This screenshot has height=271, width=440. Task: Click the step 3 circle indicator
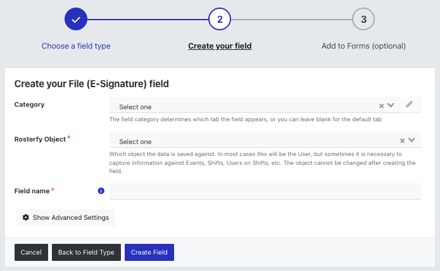(x=363, y=19)
